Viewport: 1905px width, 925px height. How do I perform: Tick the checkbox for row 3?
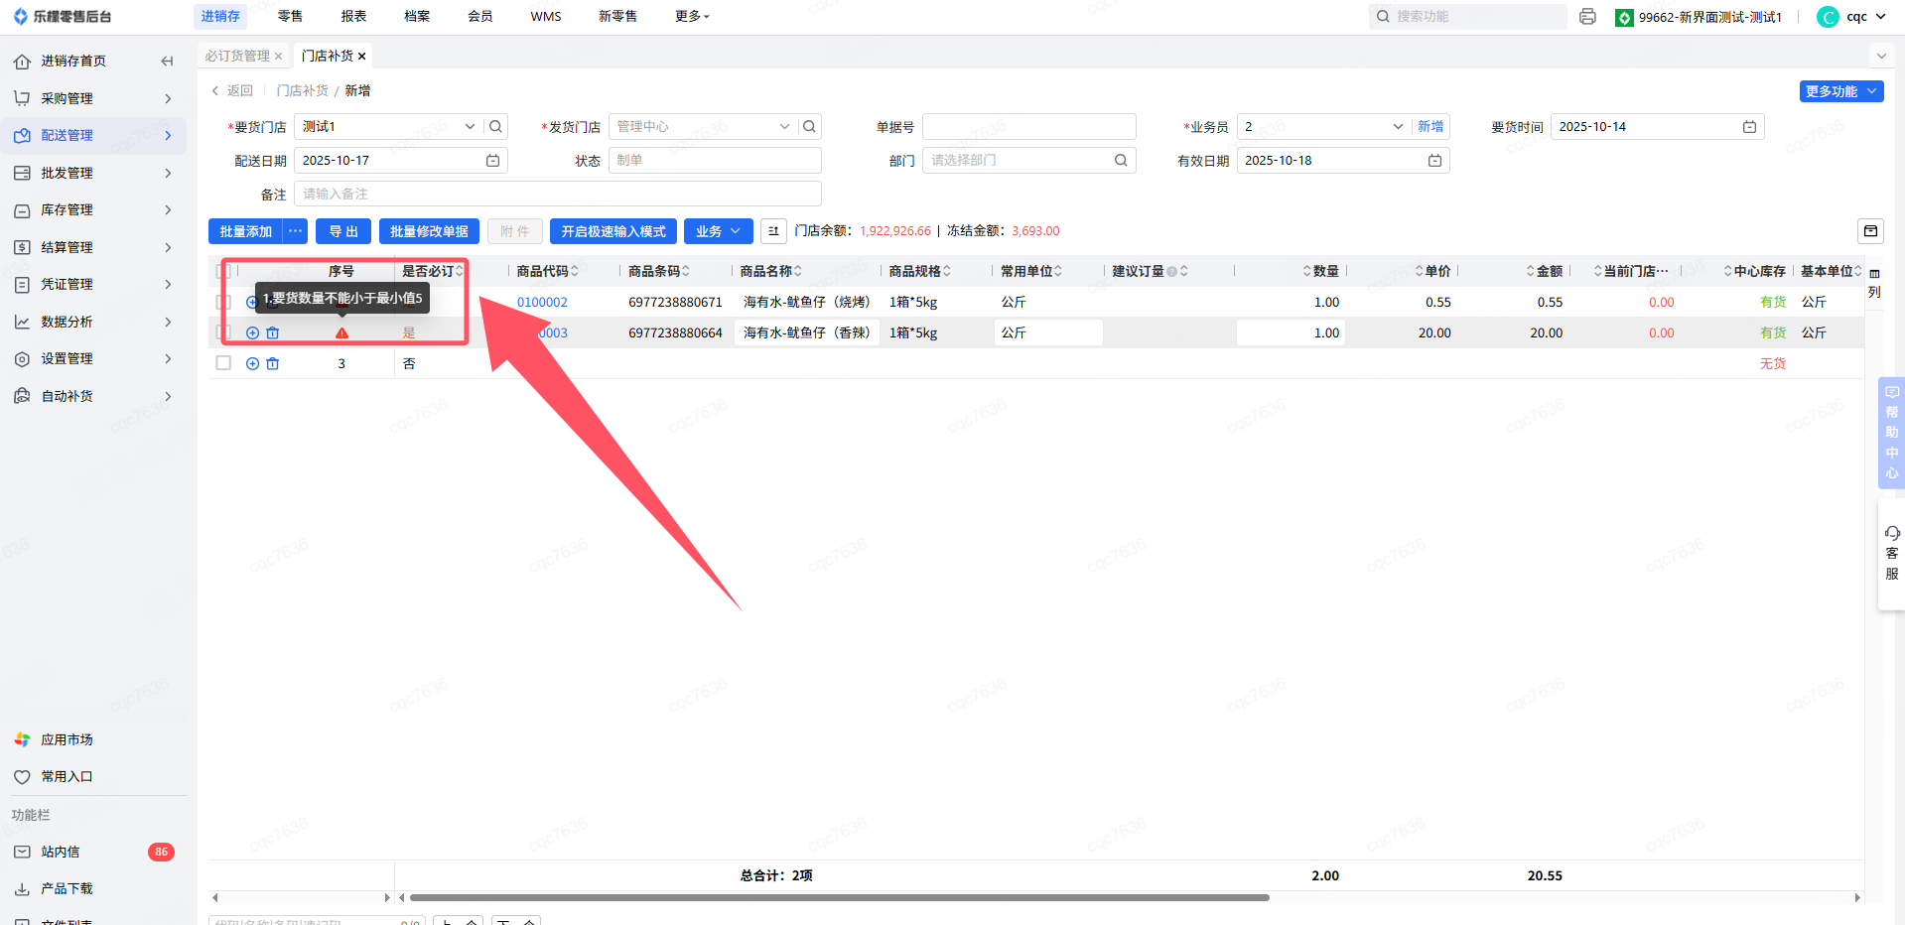click(x=223, y=364)
